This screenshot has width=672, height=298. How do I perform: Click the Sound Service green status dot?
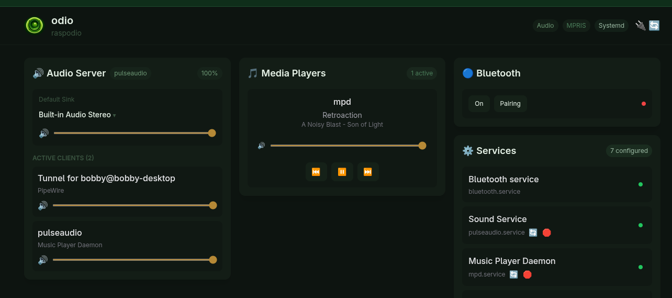coord(641,225)
